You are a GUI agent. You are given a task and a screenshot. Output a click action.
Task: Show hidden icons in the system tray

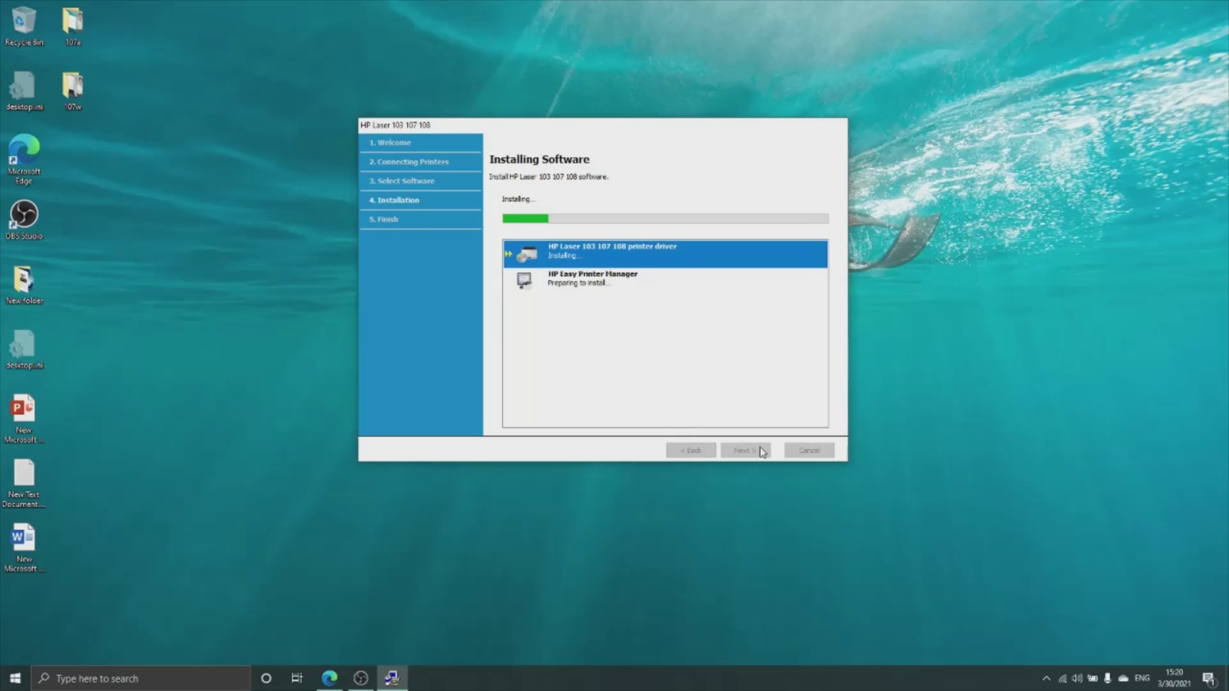[1046, 678]
